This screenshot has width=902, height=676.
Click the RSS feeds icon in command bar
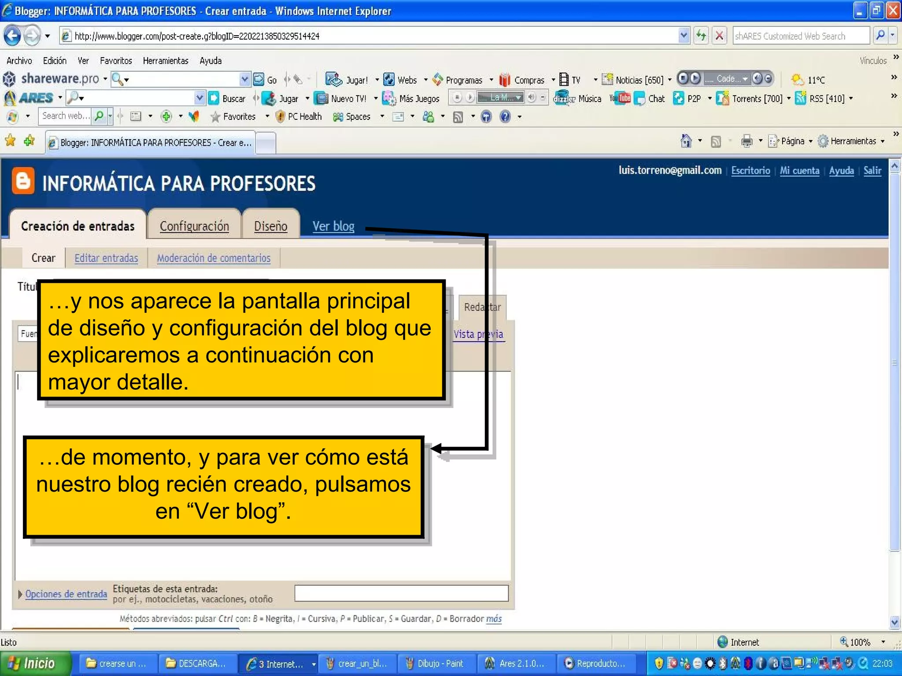click(x=716, y=141)
